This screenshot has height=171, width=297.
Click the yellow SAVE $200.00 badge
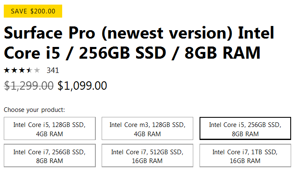(x=33, y=11)
